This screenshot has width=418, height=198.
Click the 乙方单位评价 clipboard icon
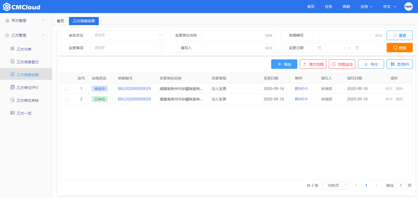tap(12, 87)
